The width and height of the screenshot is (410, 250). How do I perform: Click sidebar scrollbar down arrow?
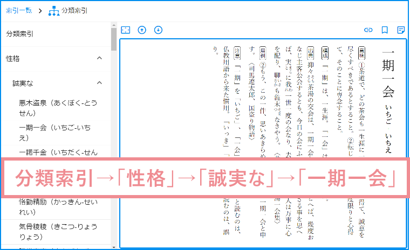(114, 247)
